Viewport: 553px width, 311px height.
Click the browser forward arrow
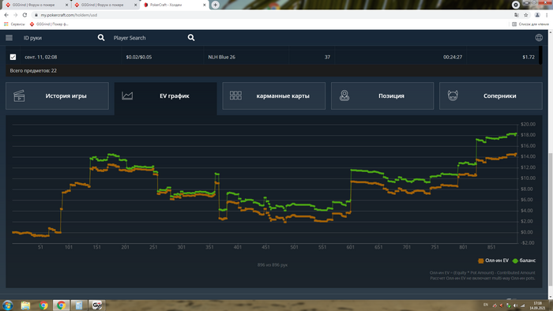point(16,15)
